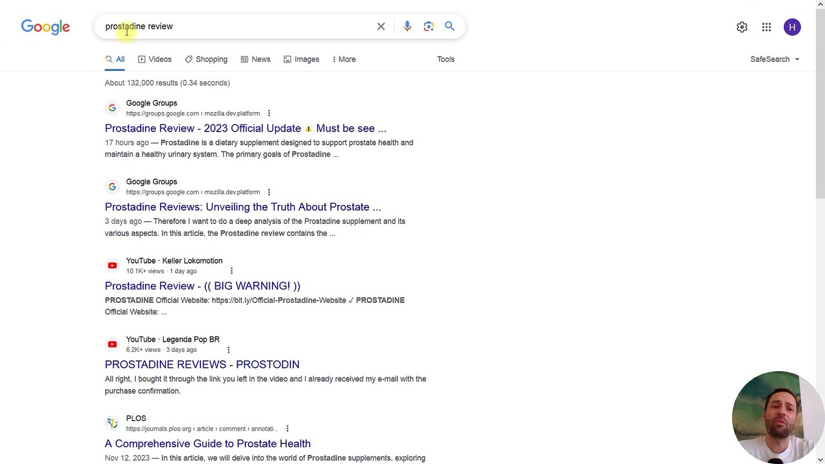Click 'YouTube · Legenda Pop BR' source label
This screenshot has height=464, width=825.
(173, 339)
